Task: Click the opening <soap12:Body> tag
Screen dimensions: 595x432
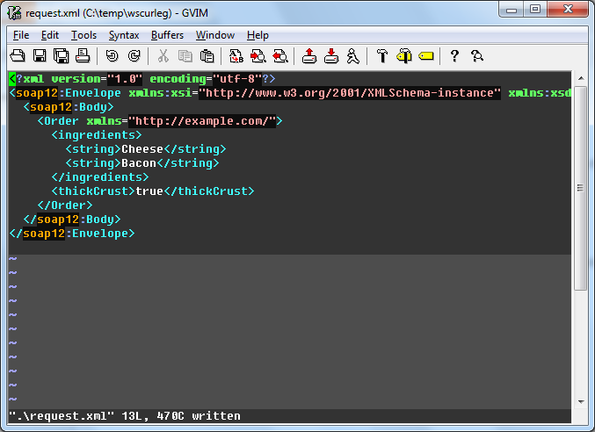Action: (69, 107)
